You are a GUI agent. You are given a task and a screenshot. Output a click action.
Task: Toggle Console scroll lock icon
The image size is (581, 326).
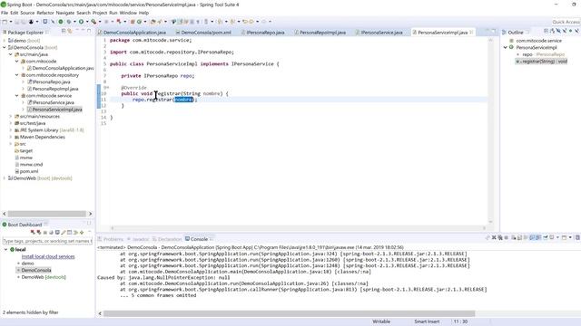click(x=519, y=237)
